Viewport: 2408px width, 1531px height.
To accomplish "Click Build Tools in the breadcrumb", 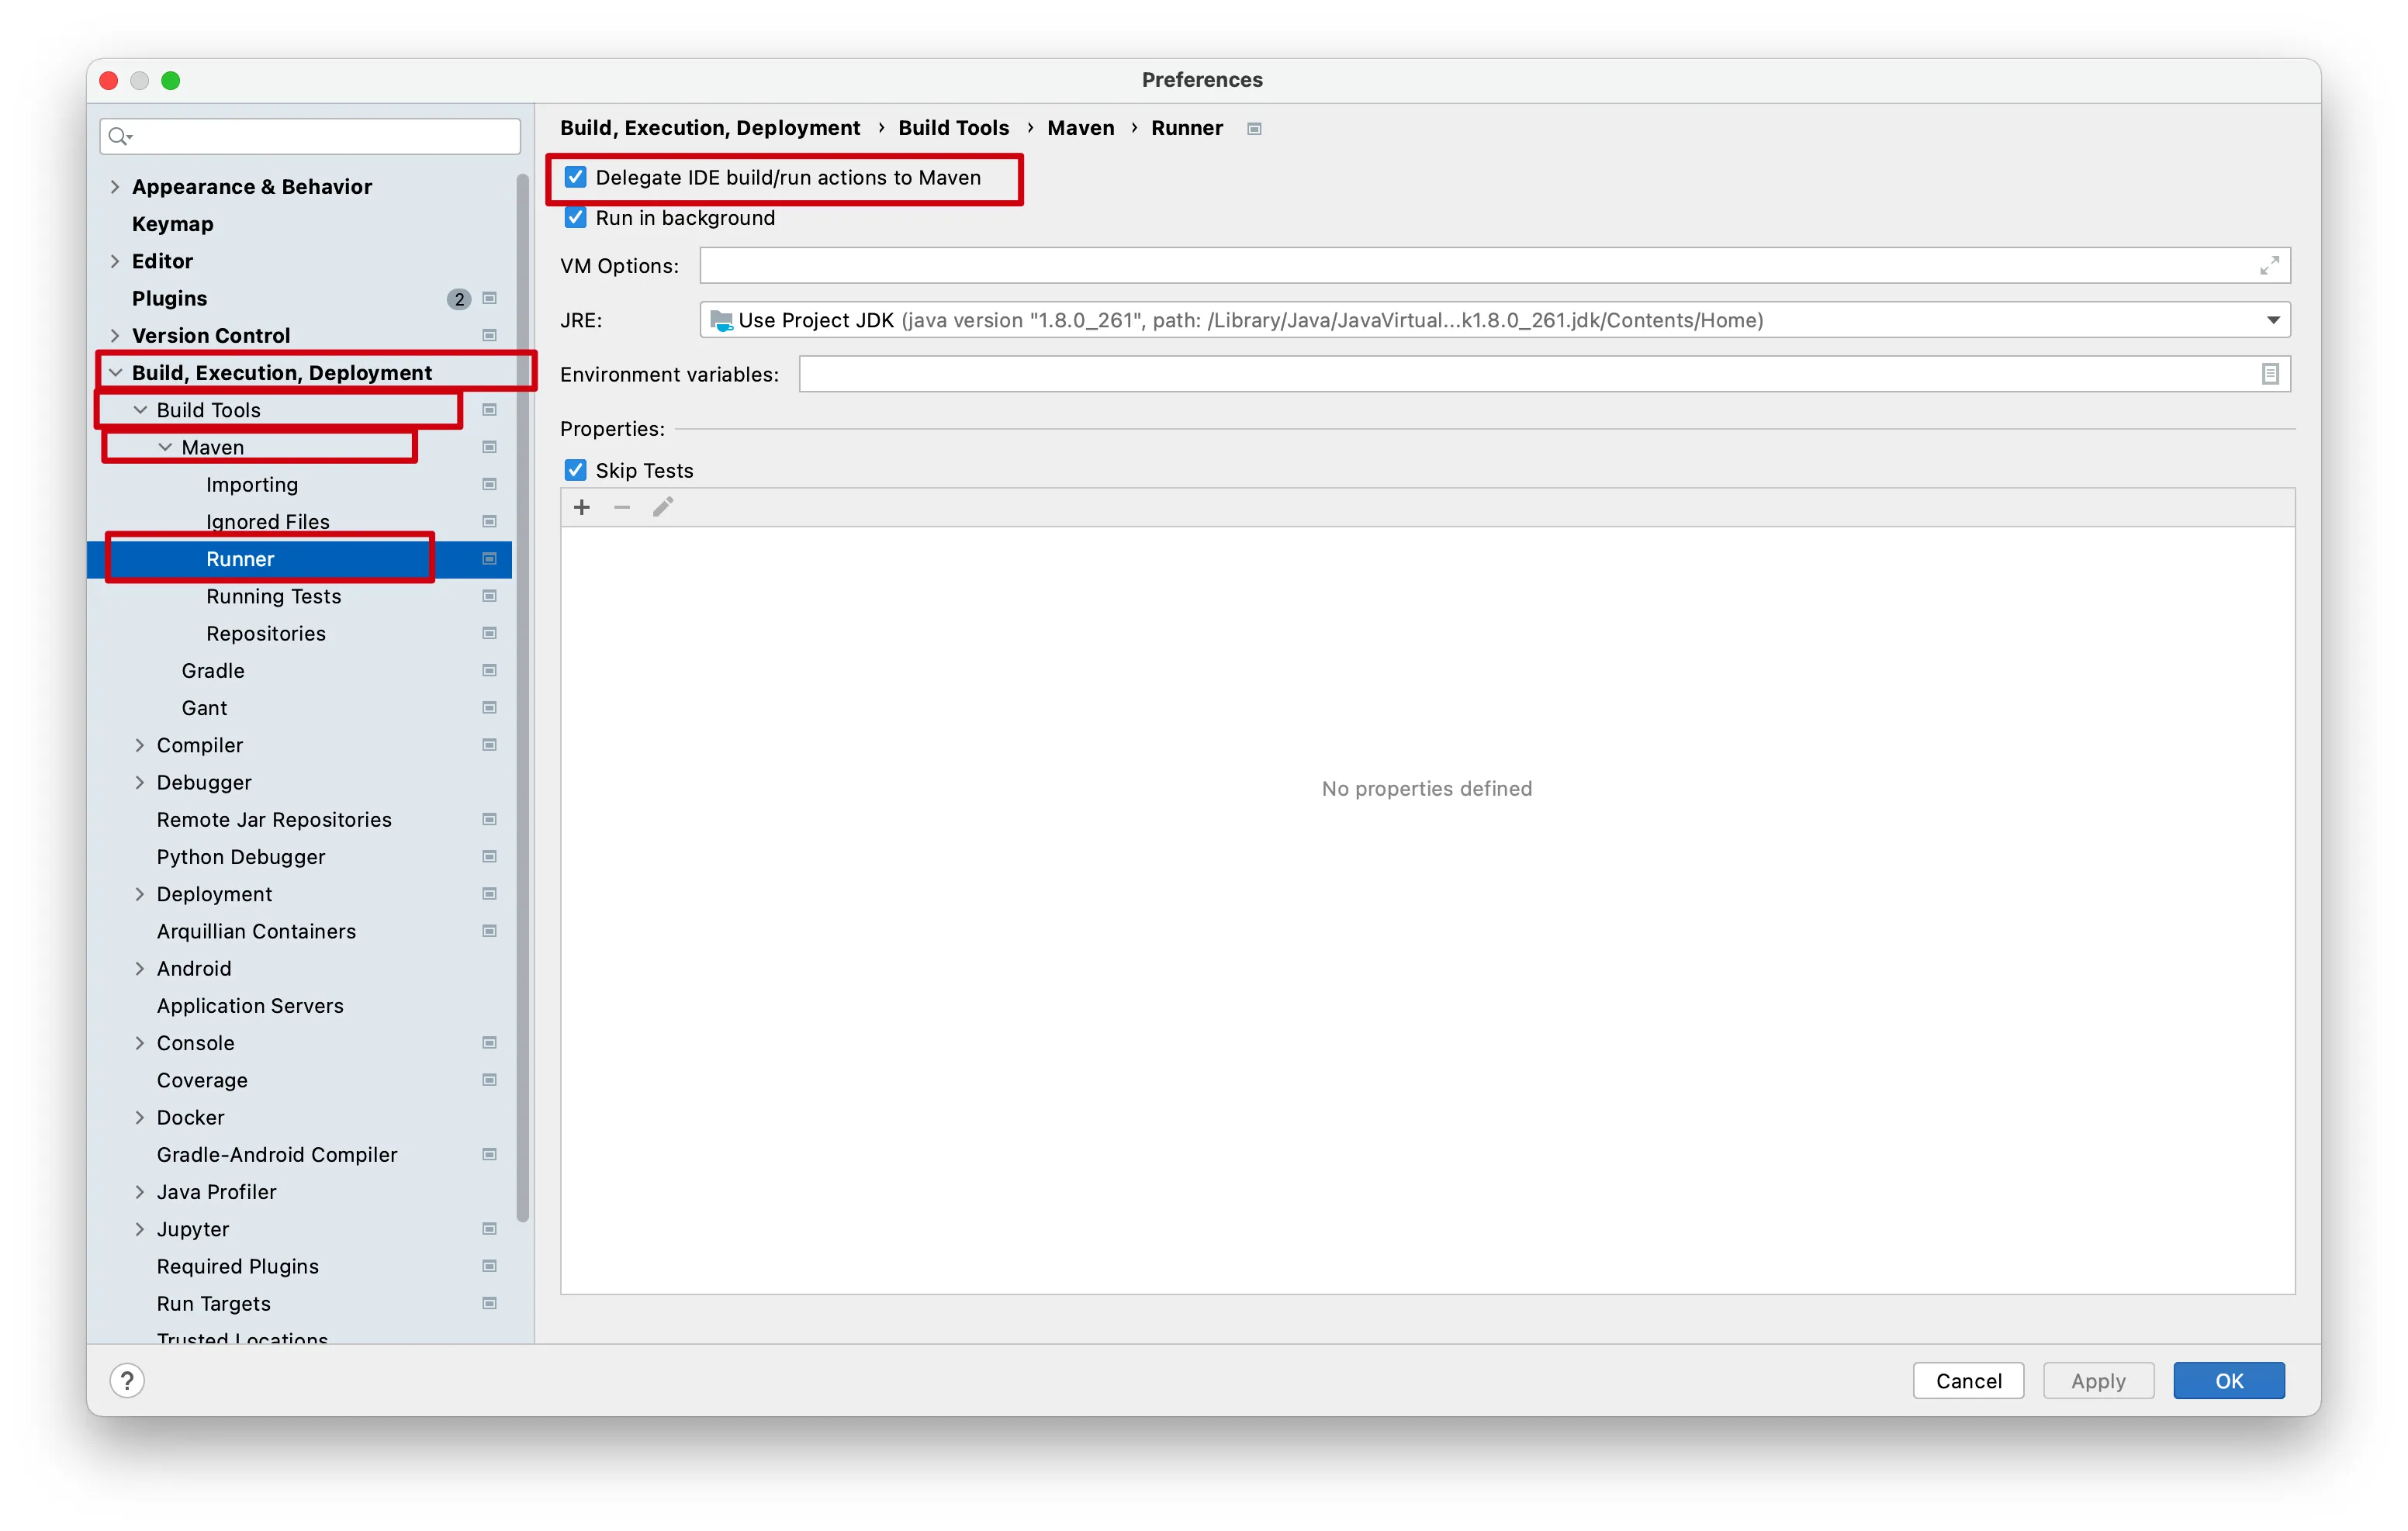I will click(954, 128).
